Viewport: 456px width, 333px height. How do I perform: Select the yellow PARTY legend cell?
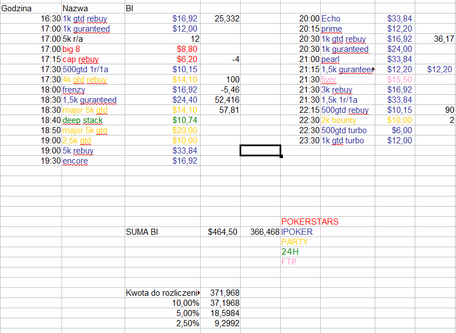tap(300, 242)
